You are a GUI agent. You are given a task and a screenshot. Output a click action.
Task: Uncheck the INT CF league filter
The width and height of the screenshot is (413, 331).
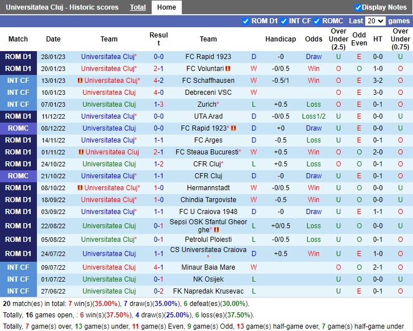[x=283, y=21]
